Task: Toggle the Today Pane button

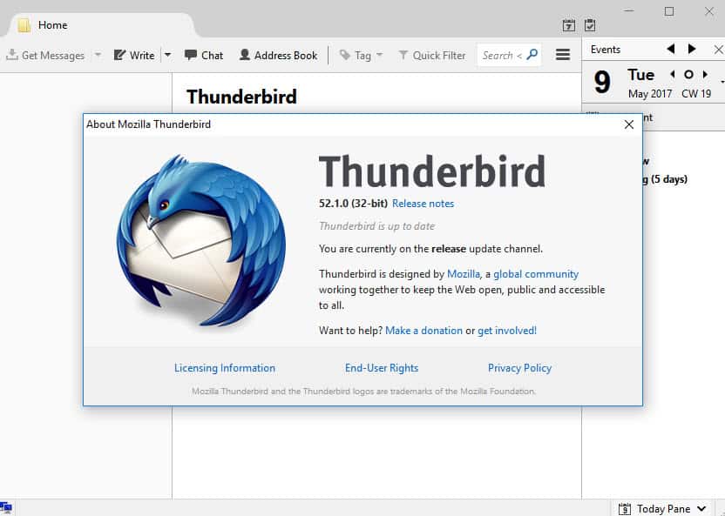Action: [x=655, y=508]
